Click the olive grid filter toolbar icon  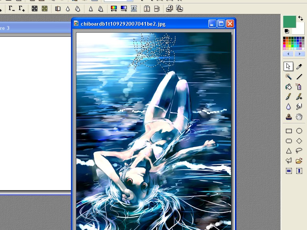[x=45, y=8]
